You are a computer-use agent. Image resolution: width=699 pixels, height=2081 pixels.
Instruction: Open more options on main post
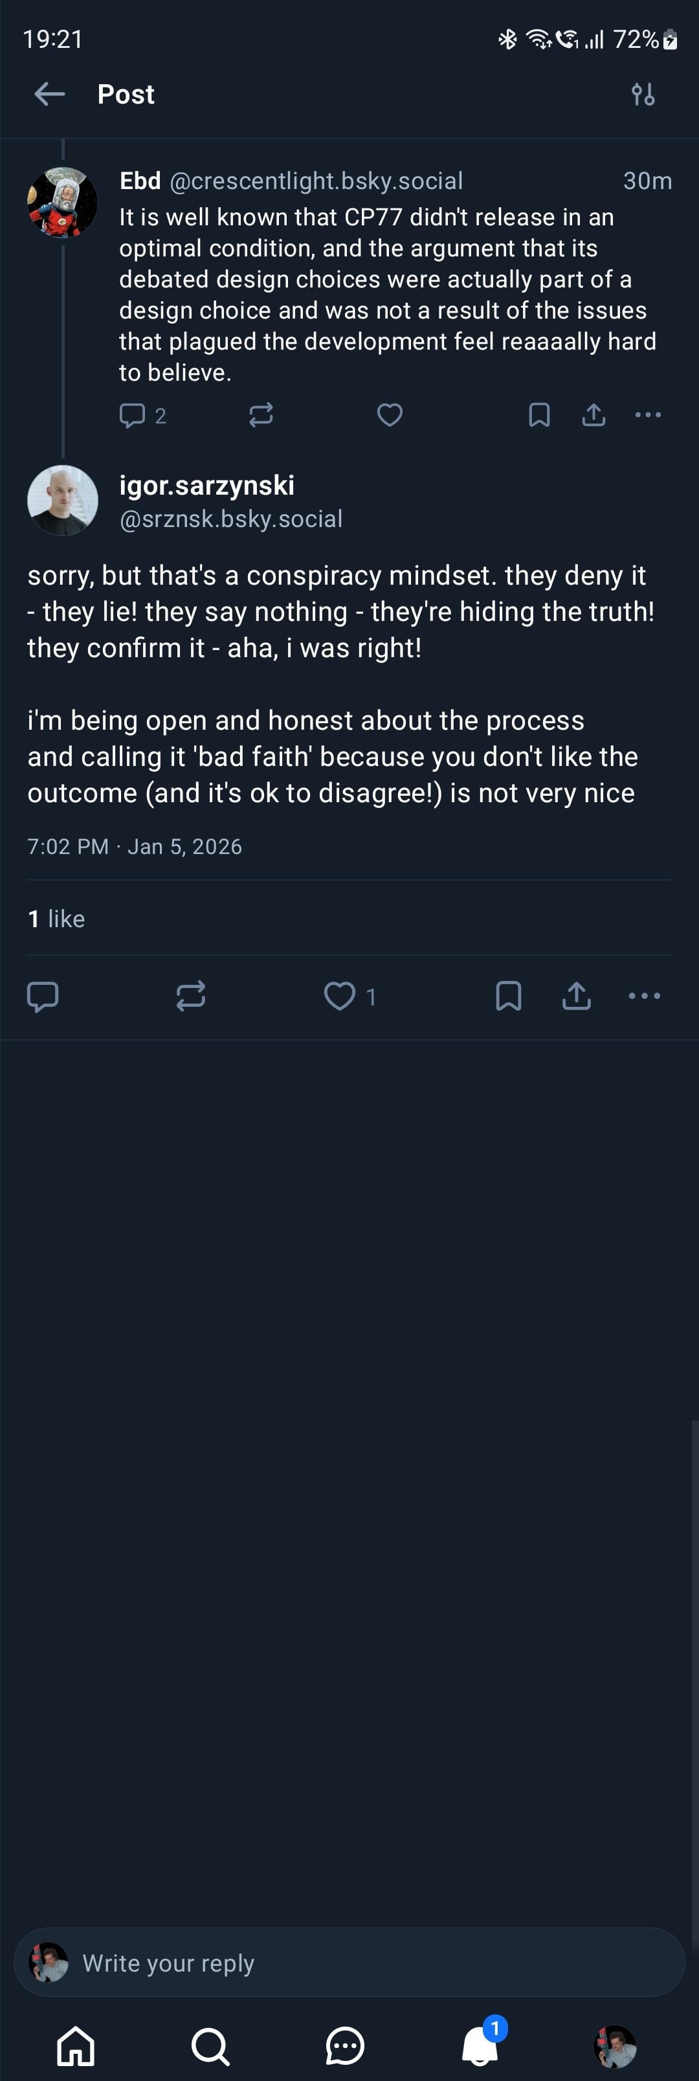tap(644, 996)
